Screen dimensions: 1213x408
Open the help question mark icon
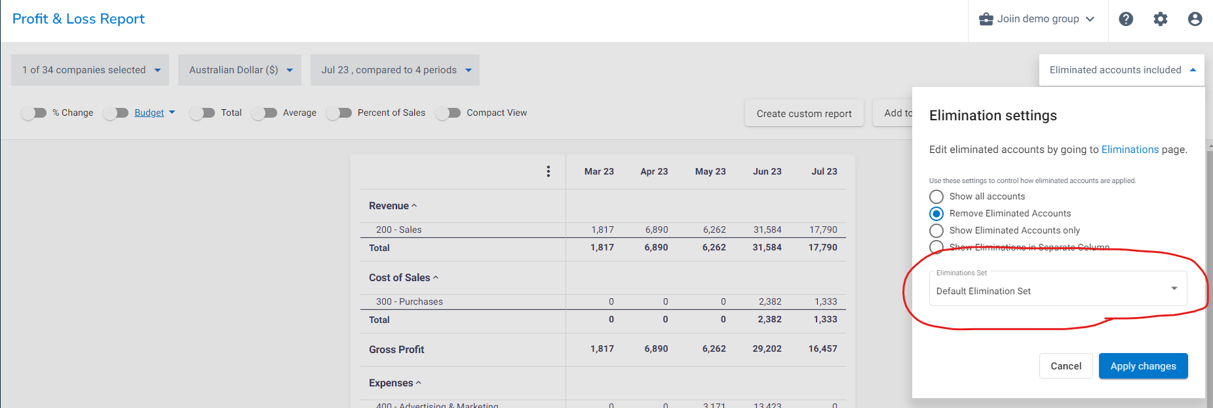pos(1126,19)
